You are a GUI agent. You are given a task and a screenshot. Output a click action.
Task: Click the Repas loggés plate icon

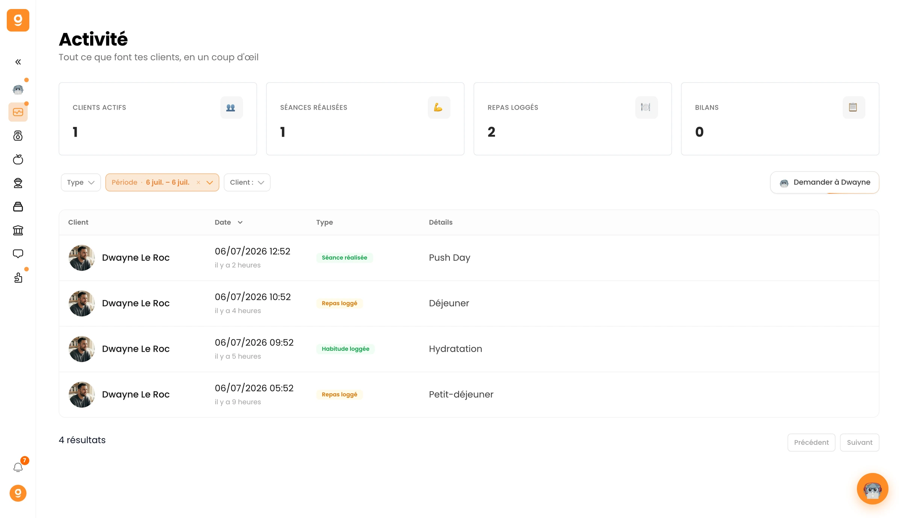click(646, 108)
